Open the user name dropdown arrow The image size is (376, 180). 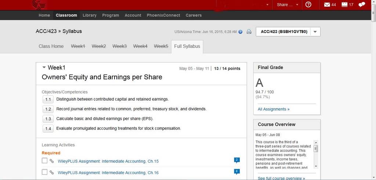(x=267, y=5)
